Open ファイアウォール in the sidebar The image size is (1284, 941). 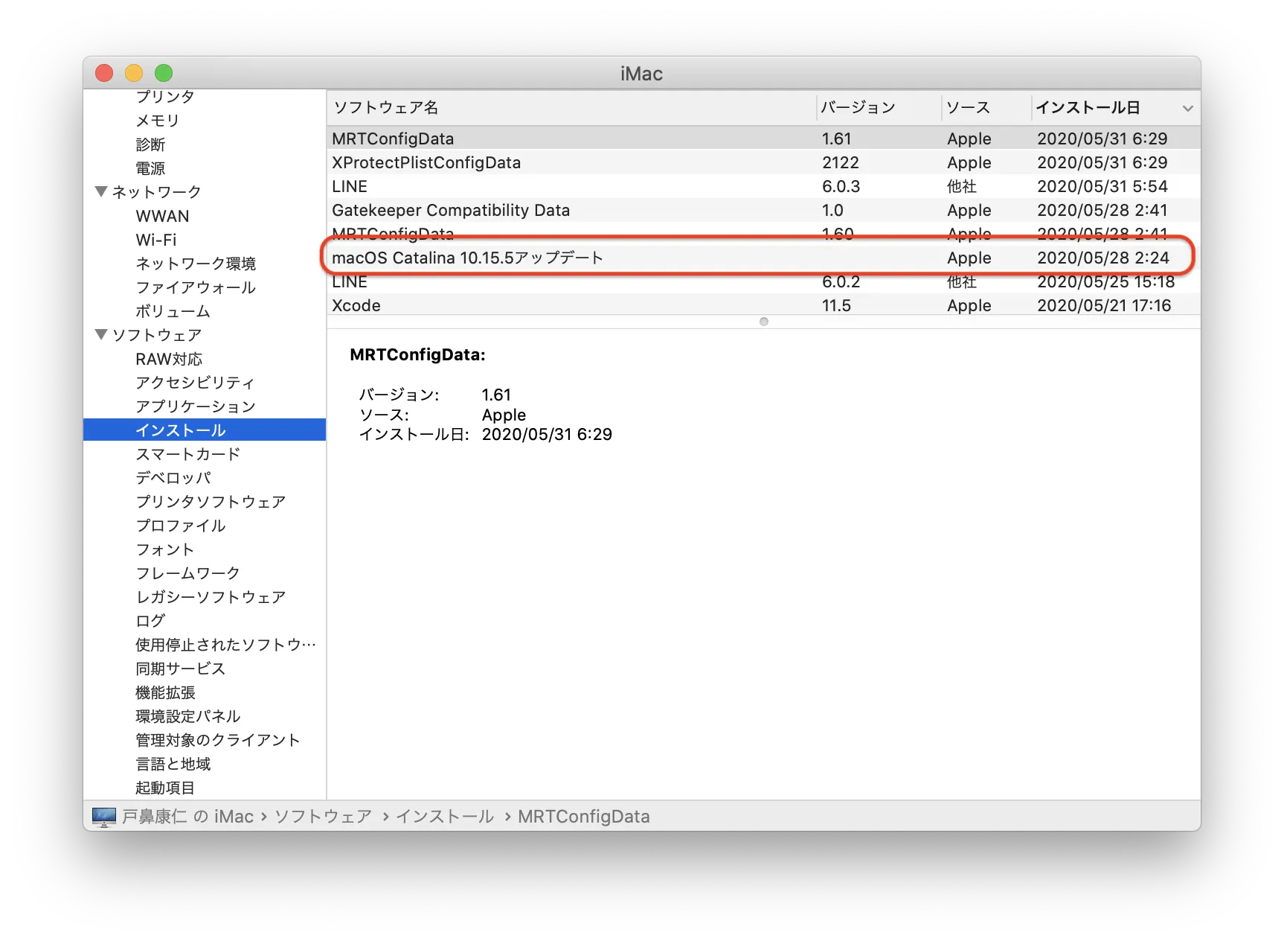(196, 287)
